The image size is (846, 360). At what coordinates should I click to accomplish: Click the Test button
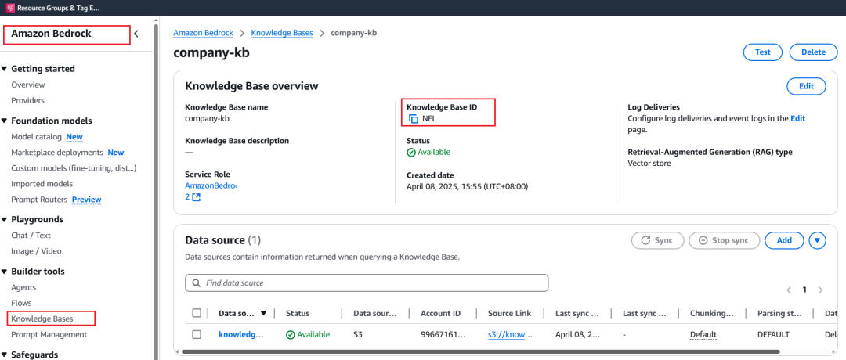(x=762, y=52)
